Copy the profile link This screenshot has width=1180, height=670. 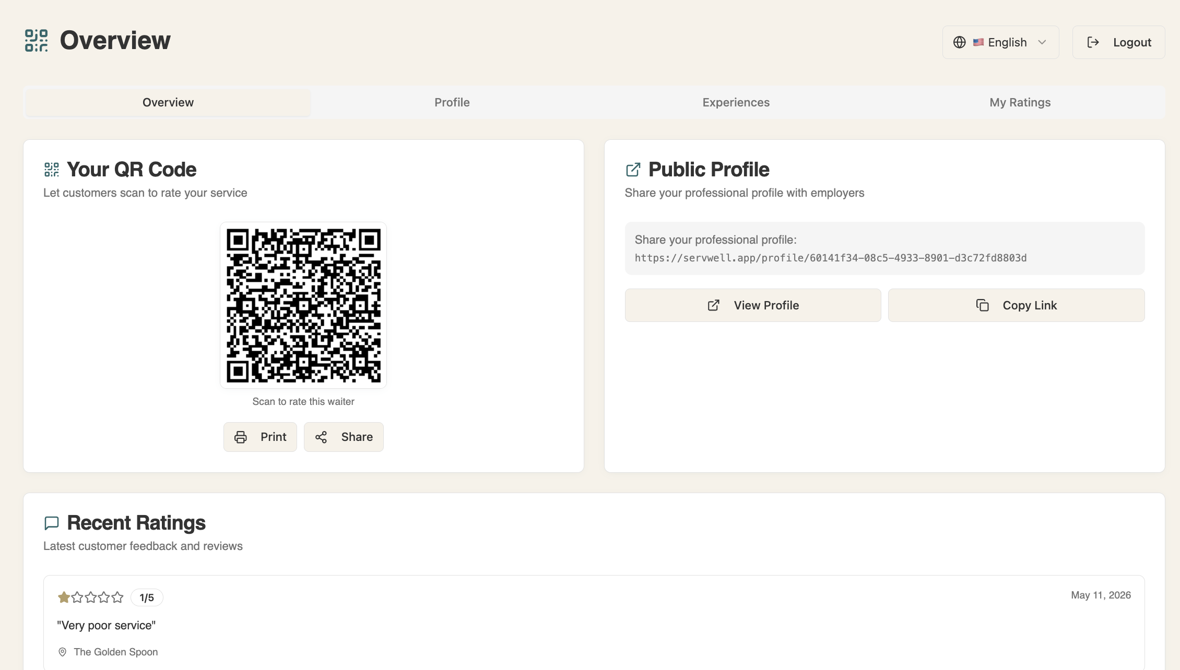(1017, 305)
